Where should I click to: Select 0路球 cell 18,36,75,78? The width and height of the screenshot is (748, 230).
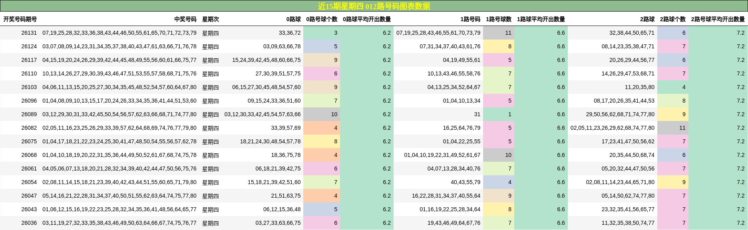tap(286, 155)
